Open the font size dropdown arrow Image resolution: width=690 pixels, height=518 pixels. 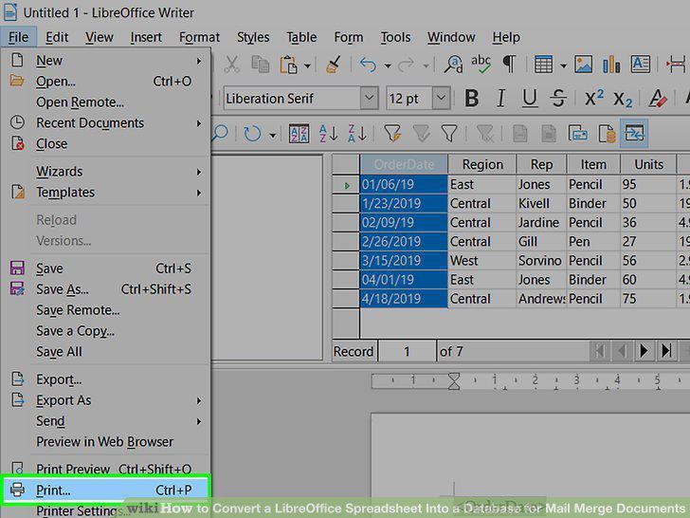[x=442, y=98]
